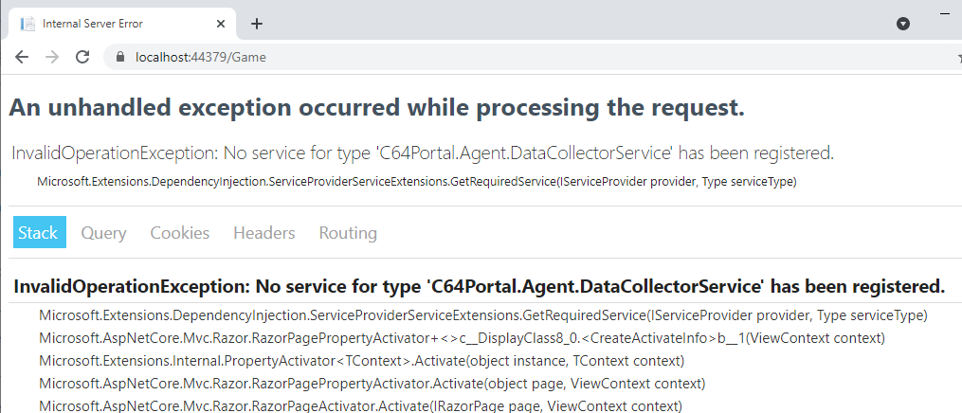Show the Cookies tab
The image size is (962, 413).
click(179, 233)
